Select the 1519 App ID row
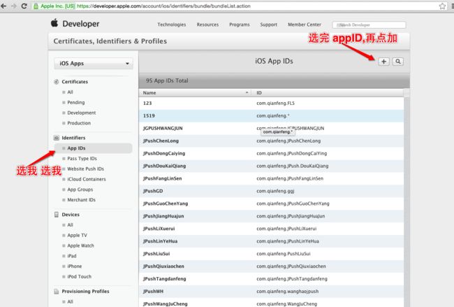454x307 pixels. pyautogui.click(x=271, y=115)
